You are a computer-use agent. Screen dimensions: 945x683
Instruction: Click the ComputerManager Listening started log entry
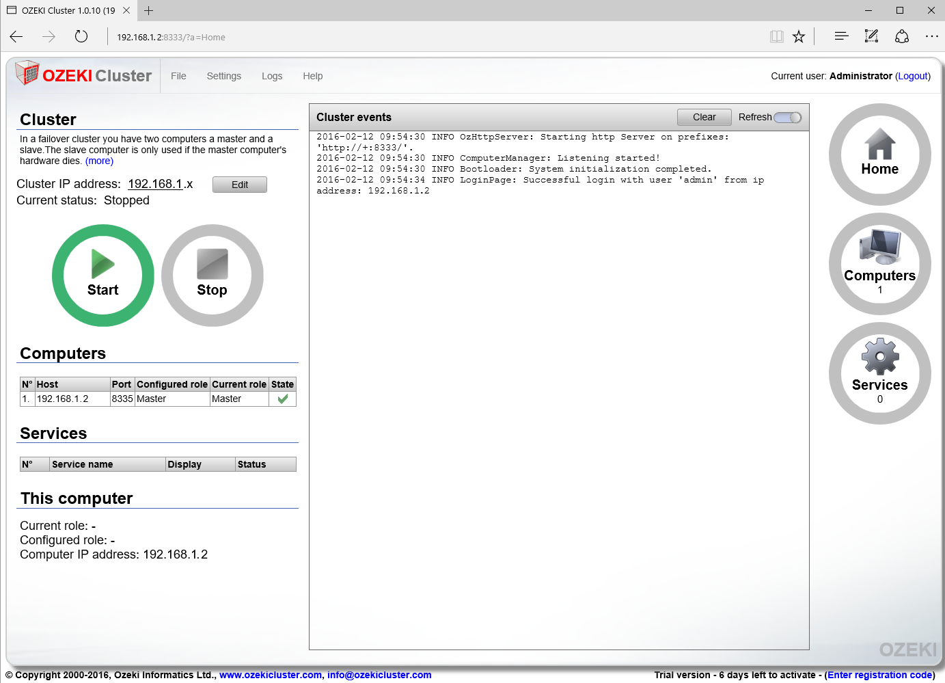click(x=488, y=158)
